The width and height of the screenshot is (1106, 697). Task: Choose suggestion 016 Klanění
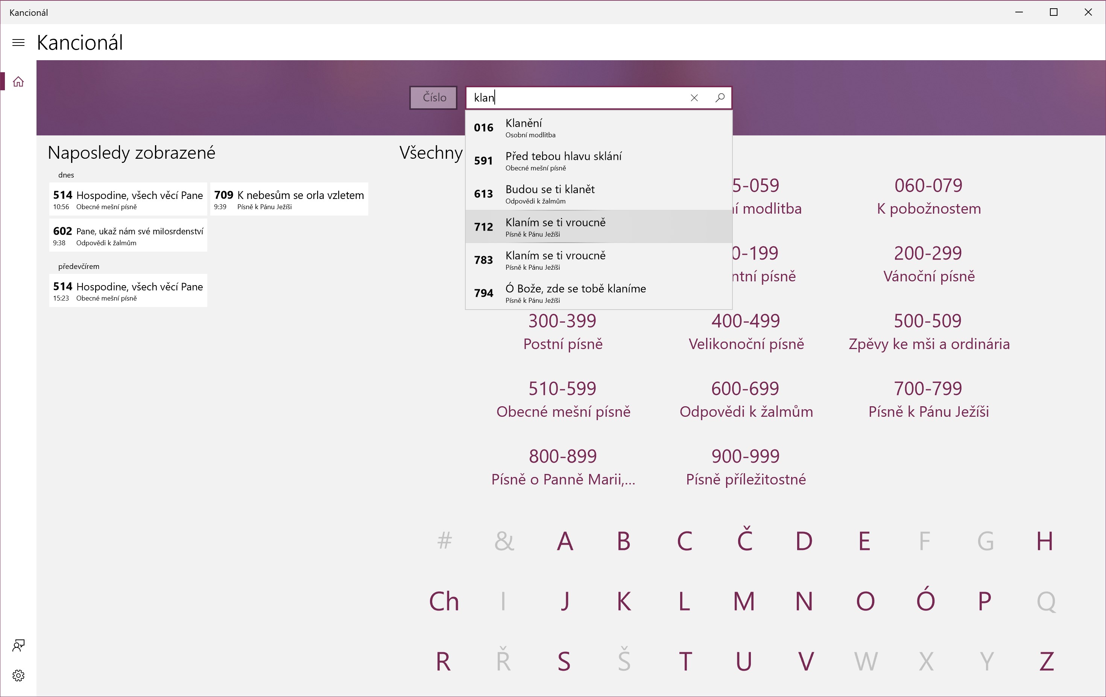click(x=598, y=128)
